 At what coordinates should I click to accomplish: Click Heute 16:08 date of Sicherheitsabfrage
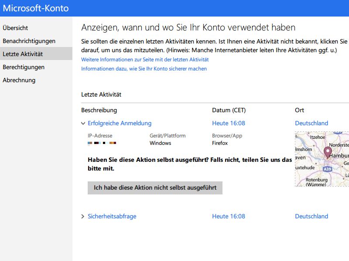point(229,216)
